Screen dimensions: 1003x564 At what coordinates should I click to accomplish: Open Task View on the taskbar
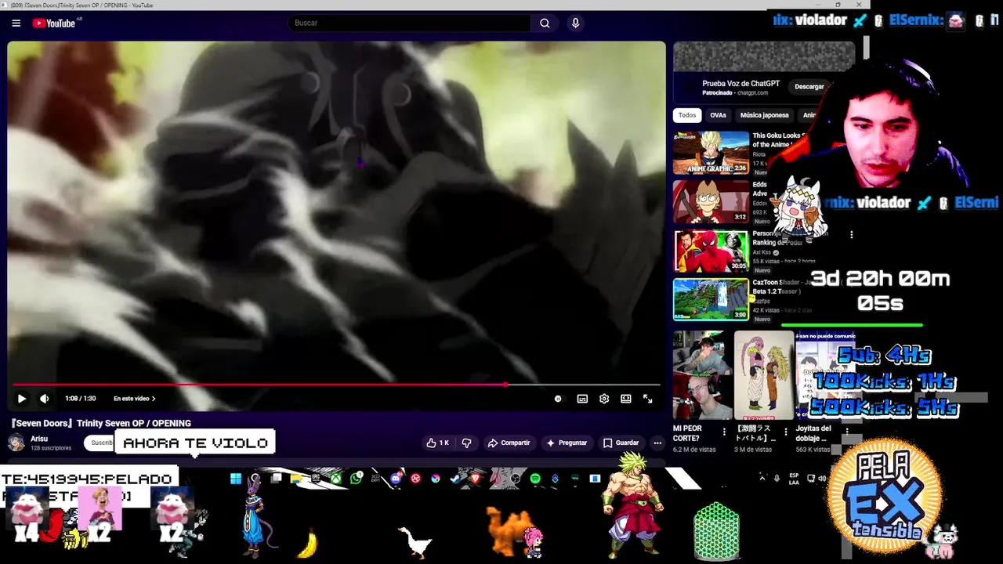pos(276,479)
